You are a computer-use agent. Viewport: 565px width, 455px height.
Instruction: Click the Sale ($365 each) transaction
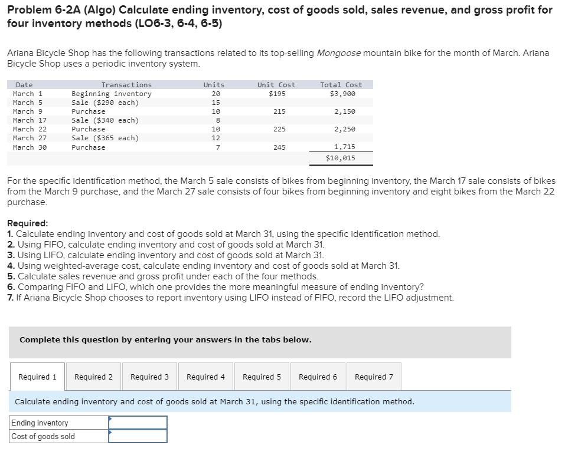(105, 138)
